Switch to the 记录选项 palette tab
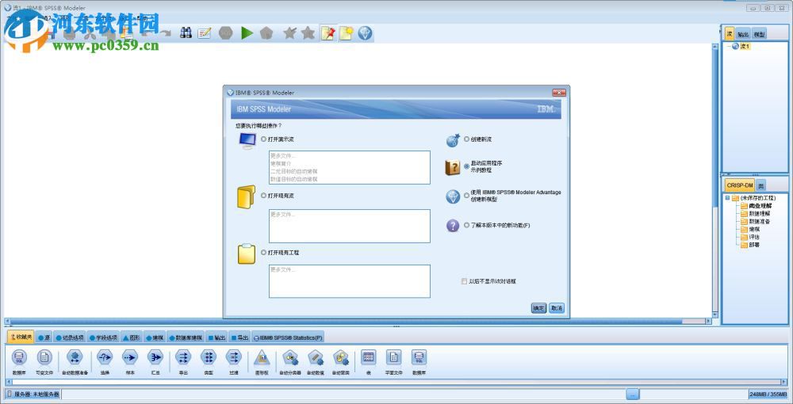 point(69,337)
